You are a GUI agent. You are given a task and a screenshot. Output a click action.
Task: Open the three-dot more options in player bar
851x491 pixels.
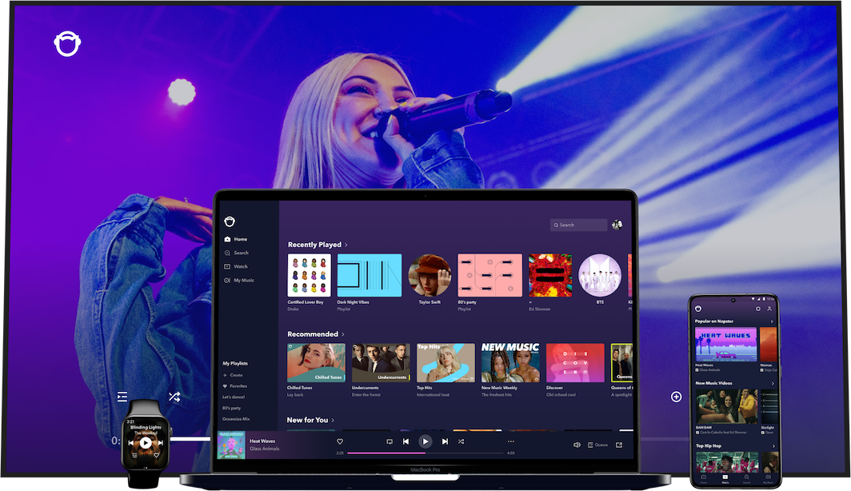click(511, 441)
